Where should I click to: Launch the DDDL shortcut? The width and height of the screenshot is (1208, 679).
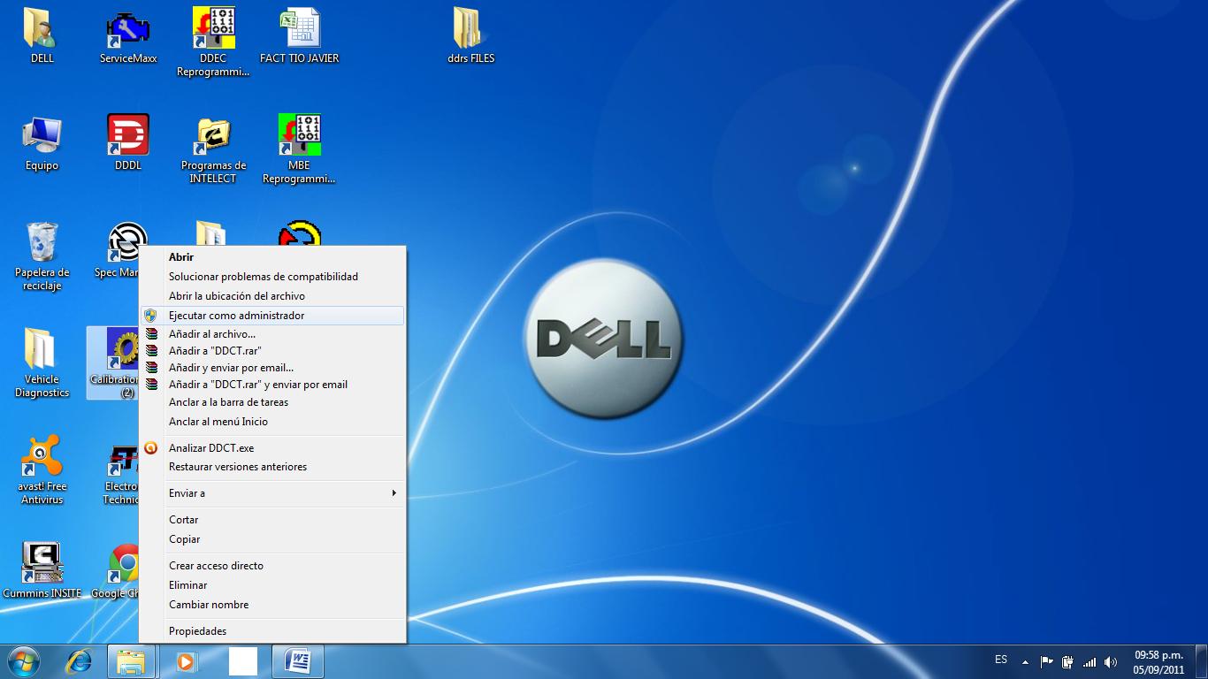point(128,143)
